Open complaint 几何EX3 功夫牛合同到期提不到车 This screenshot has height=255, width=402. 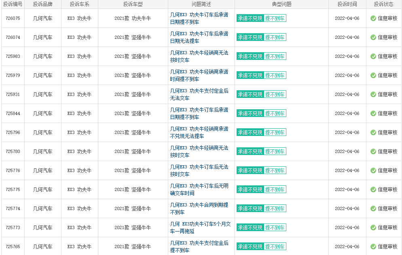click(x=199, y=208)
